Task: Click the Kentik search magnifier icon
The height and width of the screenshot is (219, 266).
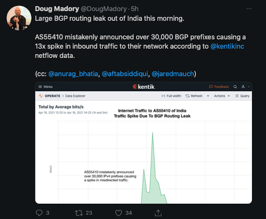Action: (x=235, y=87)
